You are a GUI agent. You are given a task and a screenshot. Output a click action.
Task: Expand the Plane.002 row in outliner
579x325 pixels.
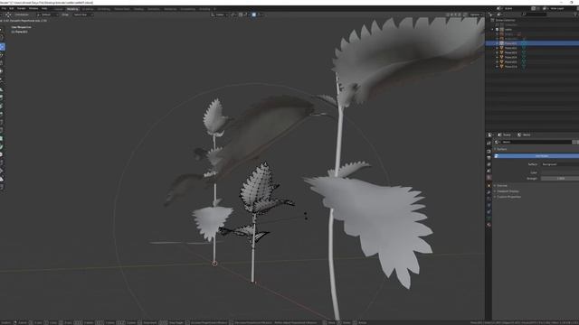click(x=497, y=48)
